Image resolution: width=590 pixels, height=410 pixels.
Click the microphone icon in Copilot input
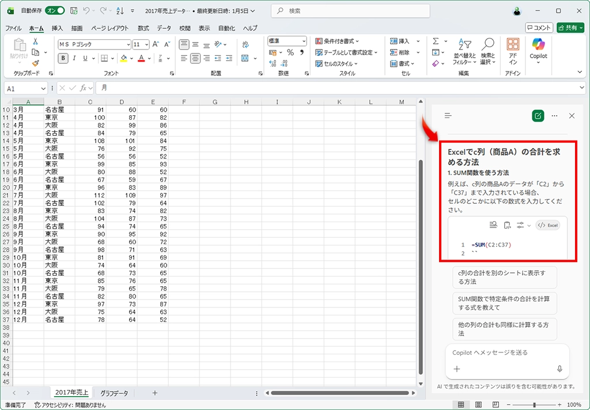pyautogui.click(x=559, y=369)
